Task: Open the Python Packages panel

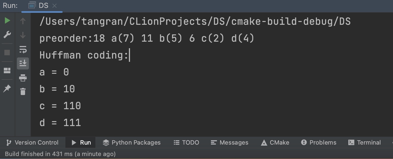Action: point(132,143)
